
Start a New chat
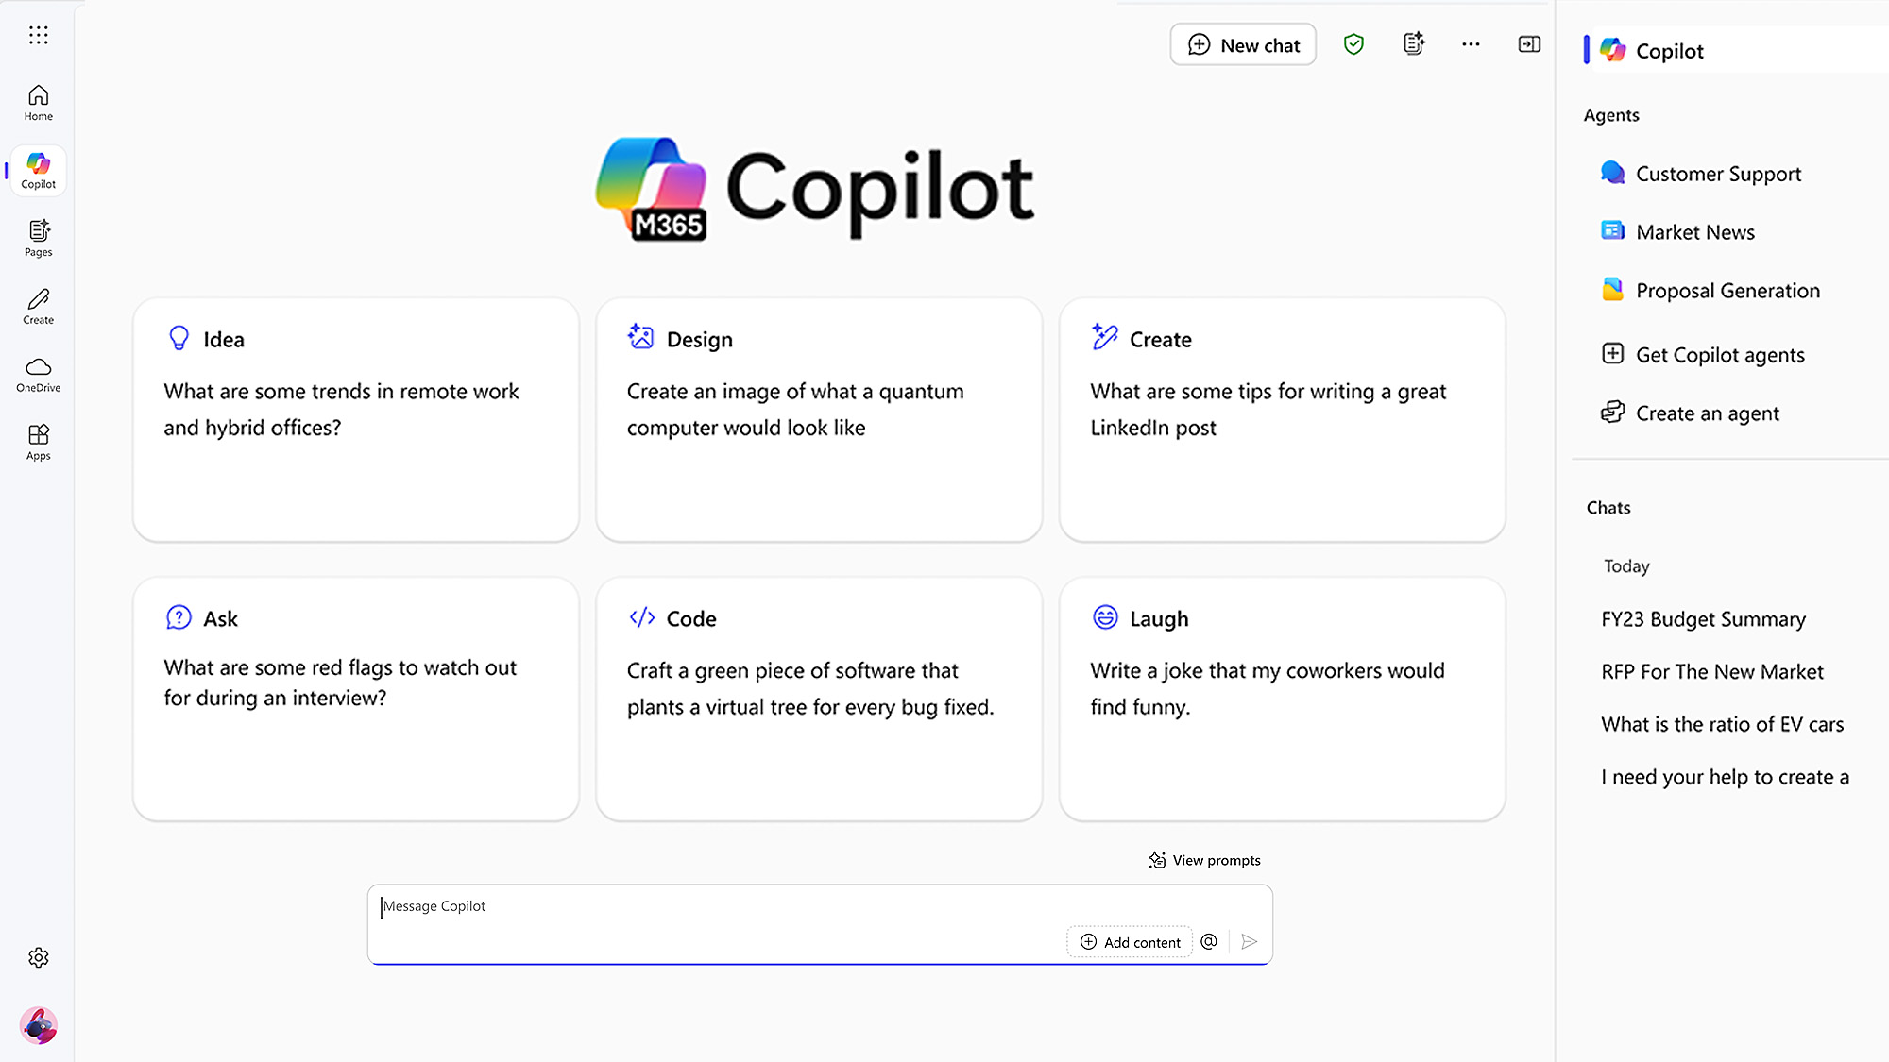[1243, 44]
